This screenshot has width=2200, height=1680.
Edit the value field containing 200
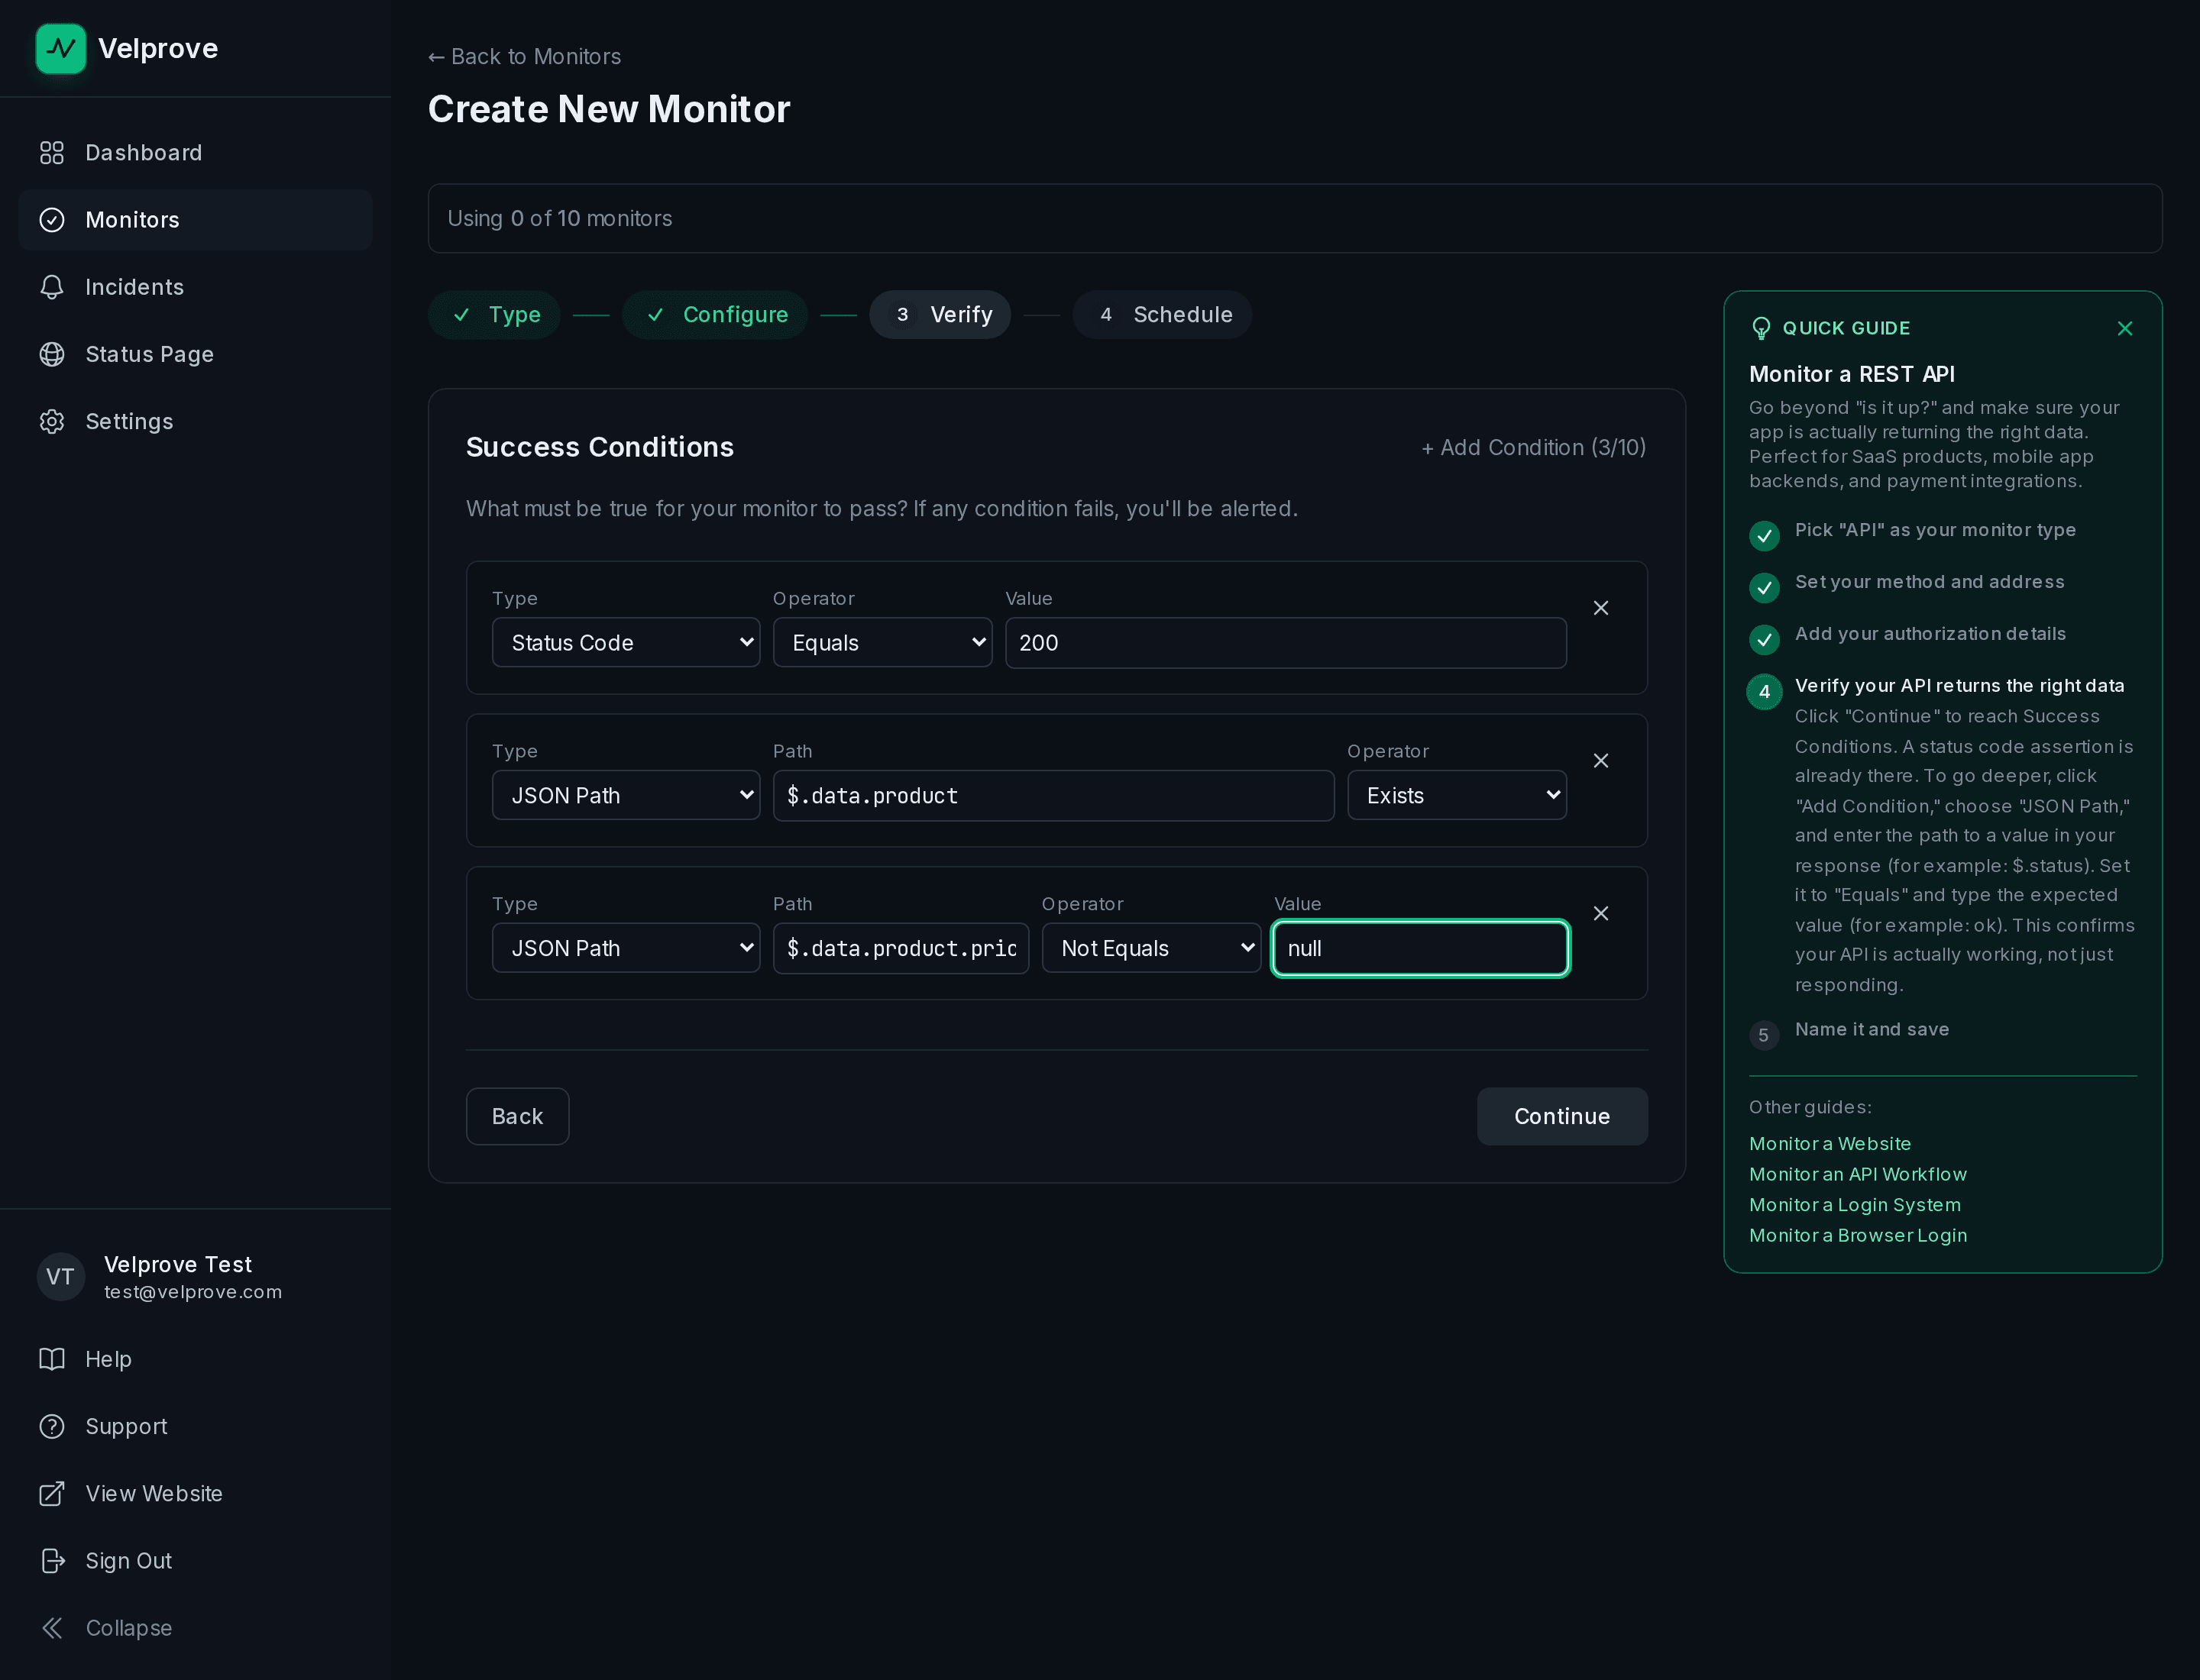(1286, 642)
